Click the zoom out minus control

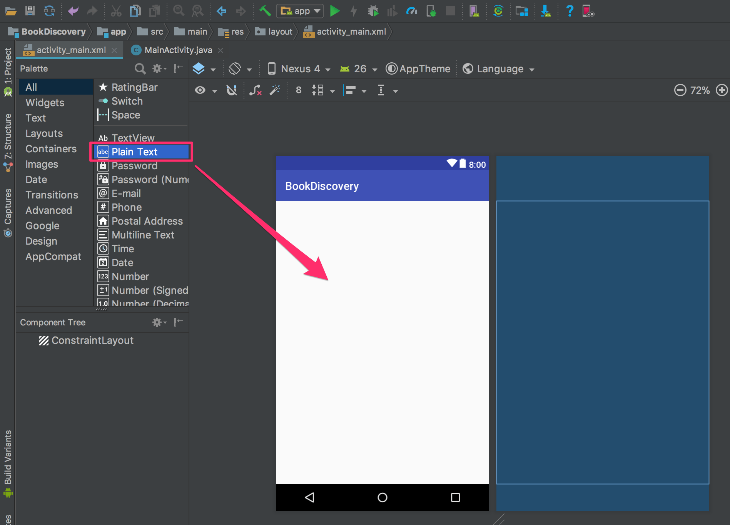tap(680, 90)
